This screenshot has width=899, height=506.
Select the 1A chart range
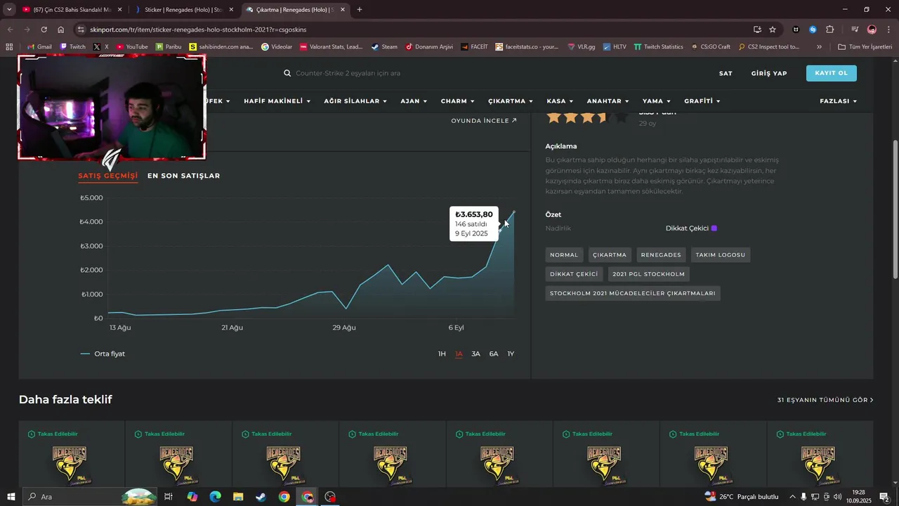pos(459,353)
